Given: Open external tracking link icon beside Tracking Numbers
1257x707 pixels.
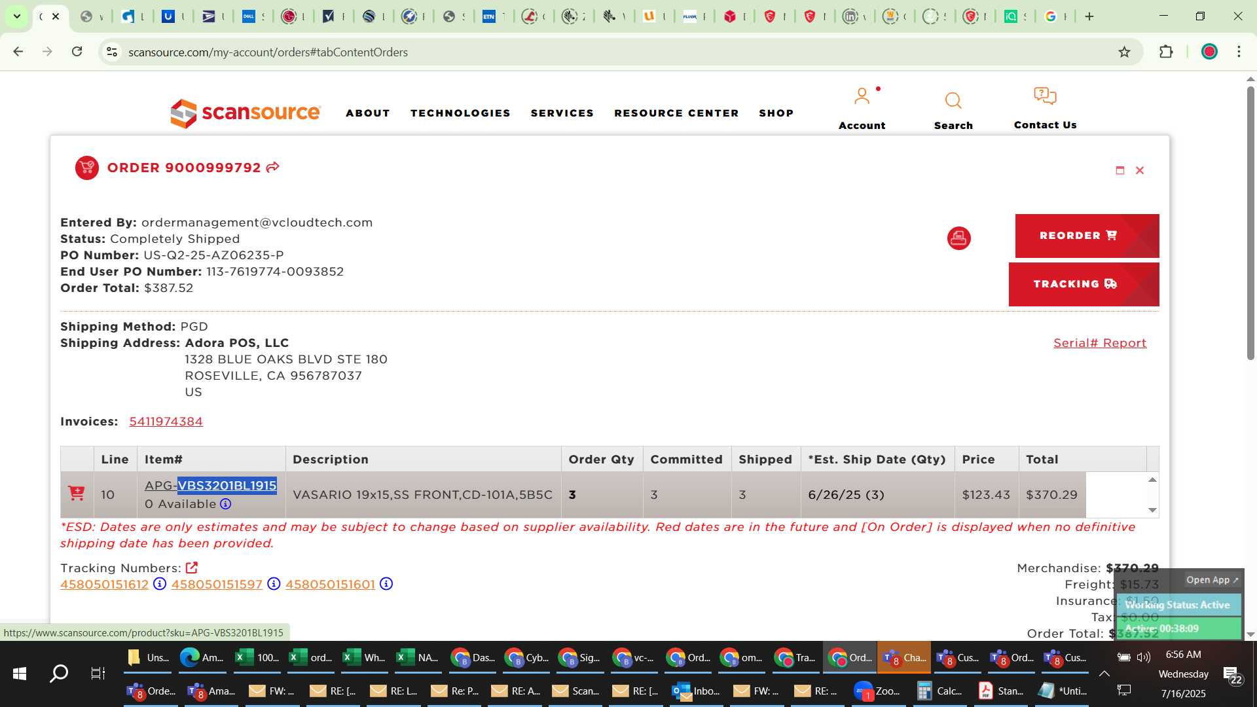Looking at the screenshot, I should 192,568.
